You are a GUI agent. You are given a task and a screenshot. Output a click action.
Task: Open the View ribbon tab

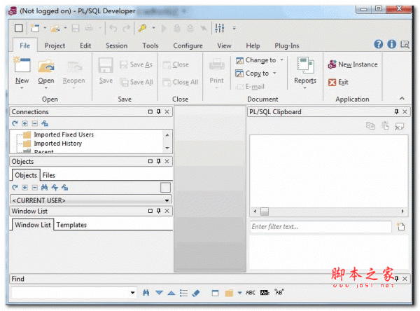pyautogui.click(x=224, y=46)
